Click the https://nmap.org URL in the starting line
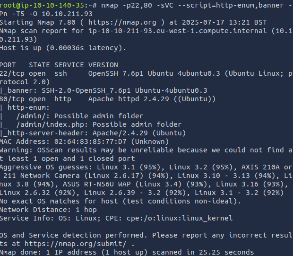This screenshot has width=293, height=256. click(x=122, y=22)
